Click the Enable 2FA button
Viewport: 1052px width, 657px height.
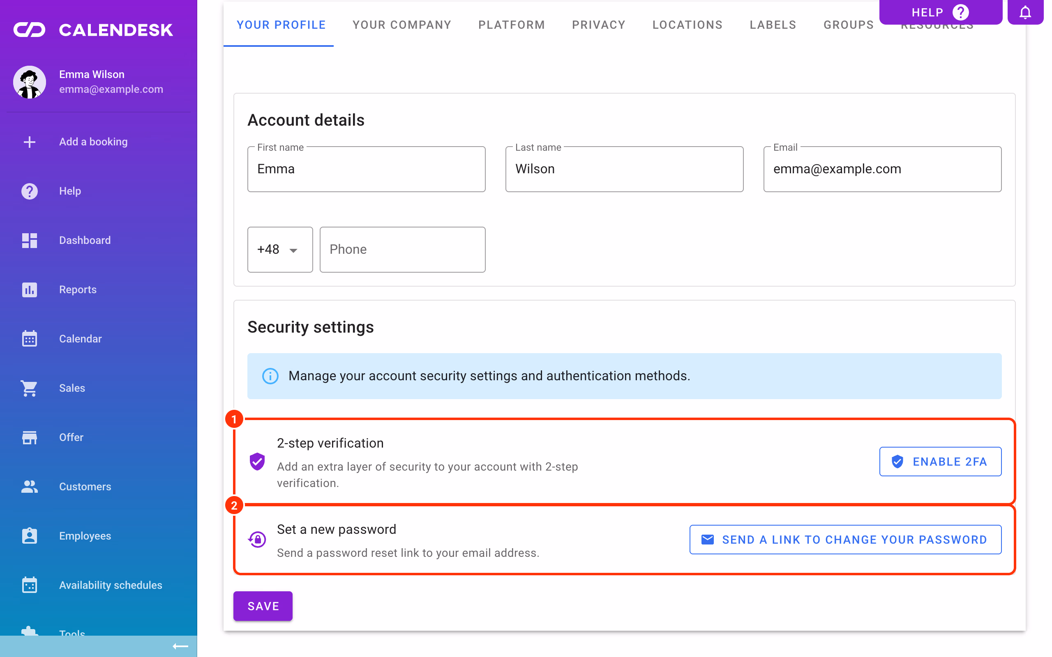click(940, 462)
